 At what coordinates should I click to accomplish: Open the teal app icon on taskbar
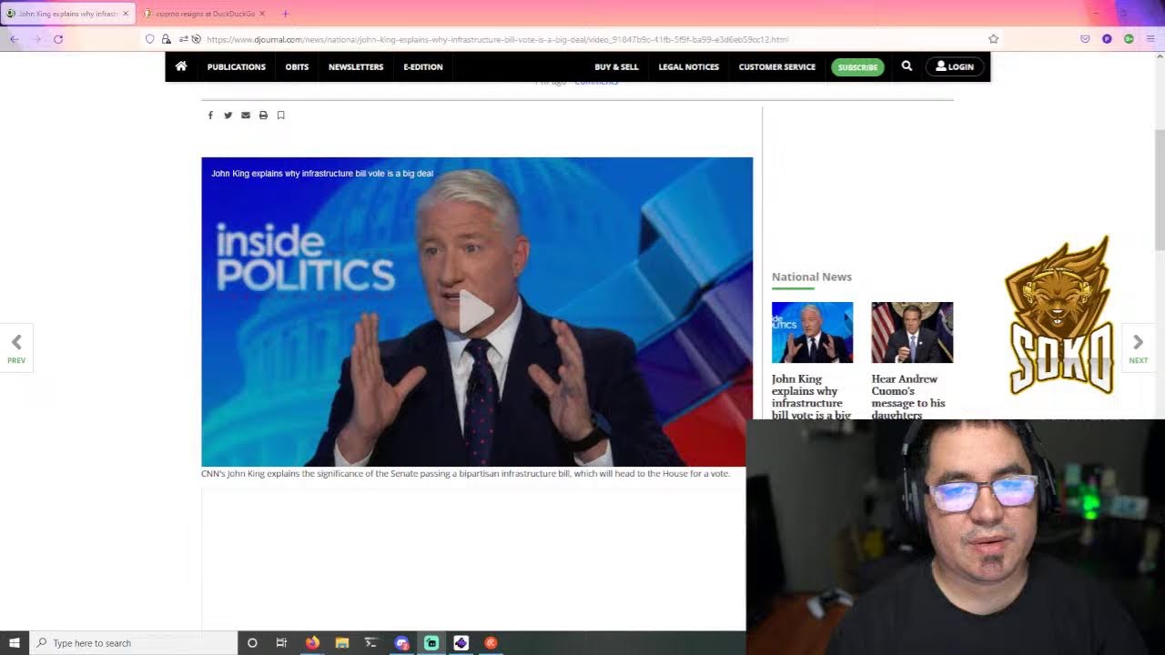click(431, 643)
